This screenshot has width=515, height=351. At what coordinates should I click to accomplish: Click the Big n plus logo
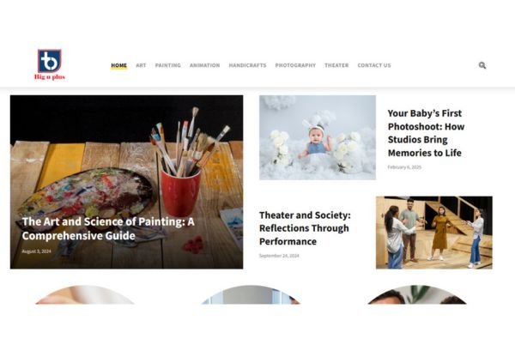[49, 64]
